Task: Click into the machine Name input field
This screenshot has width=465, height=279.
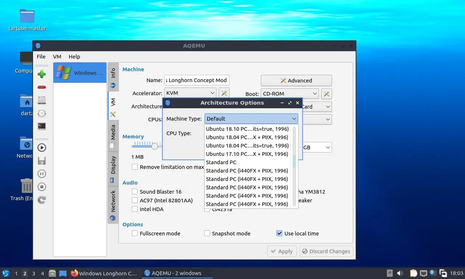Action: [x=197, y=80]
